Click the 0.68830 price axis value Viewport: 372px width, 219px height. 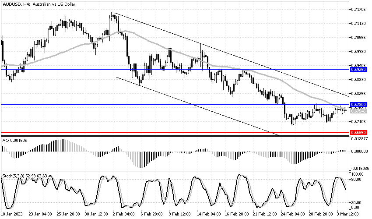[x=359, y=80]
